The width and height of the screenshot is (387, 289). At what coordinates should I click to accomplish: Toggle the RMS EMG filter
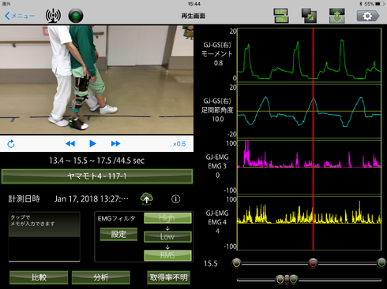[167, 255]
